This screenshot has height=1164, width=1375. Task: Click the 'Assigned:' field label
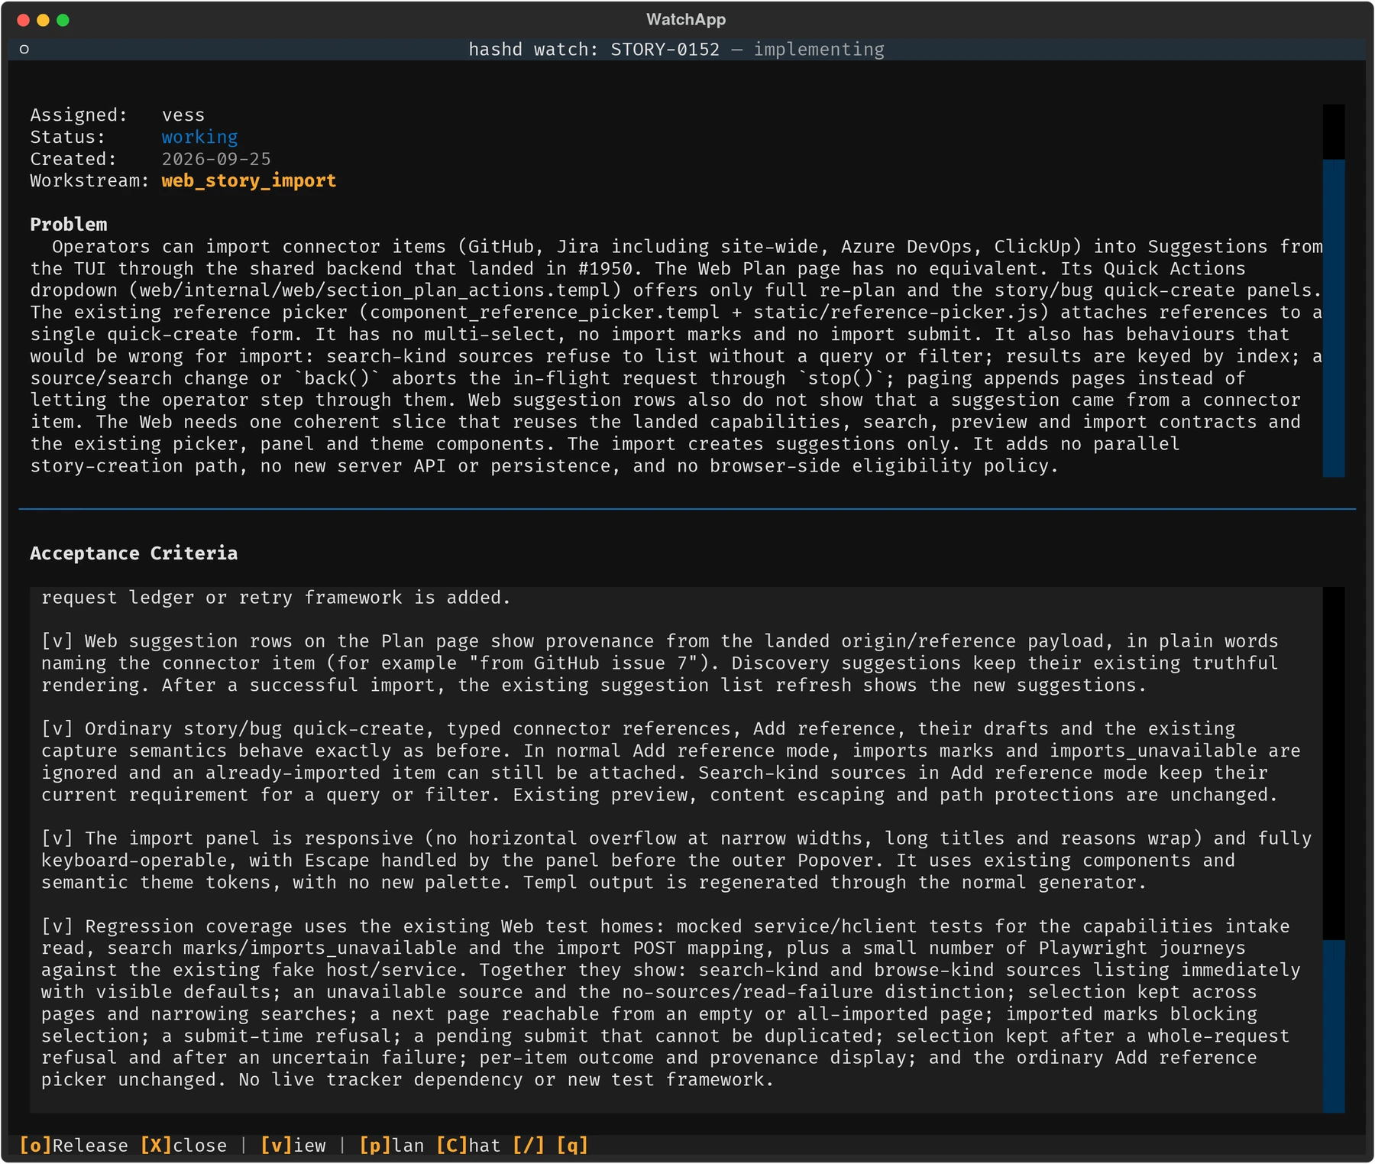pyautogui.click(x=79, y=115)
